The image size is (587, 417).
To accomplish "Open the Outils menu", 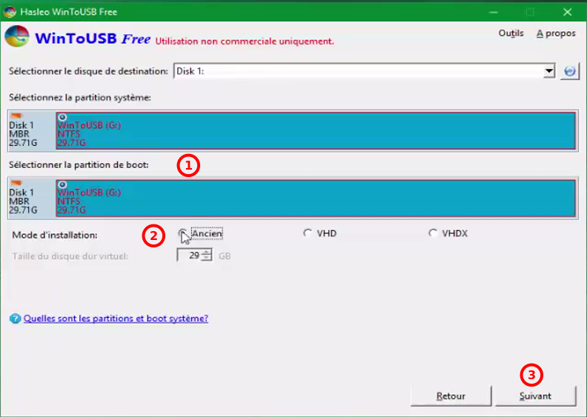I will point(511,33).
